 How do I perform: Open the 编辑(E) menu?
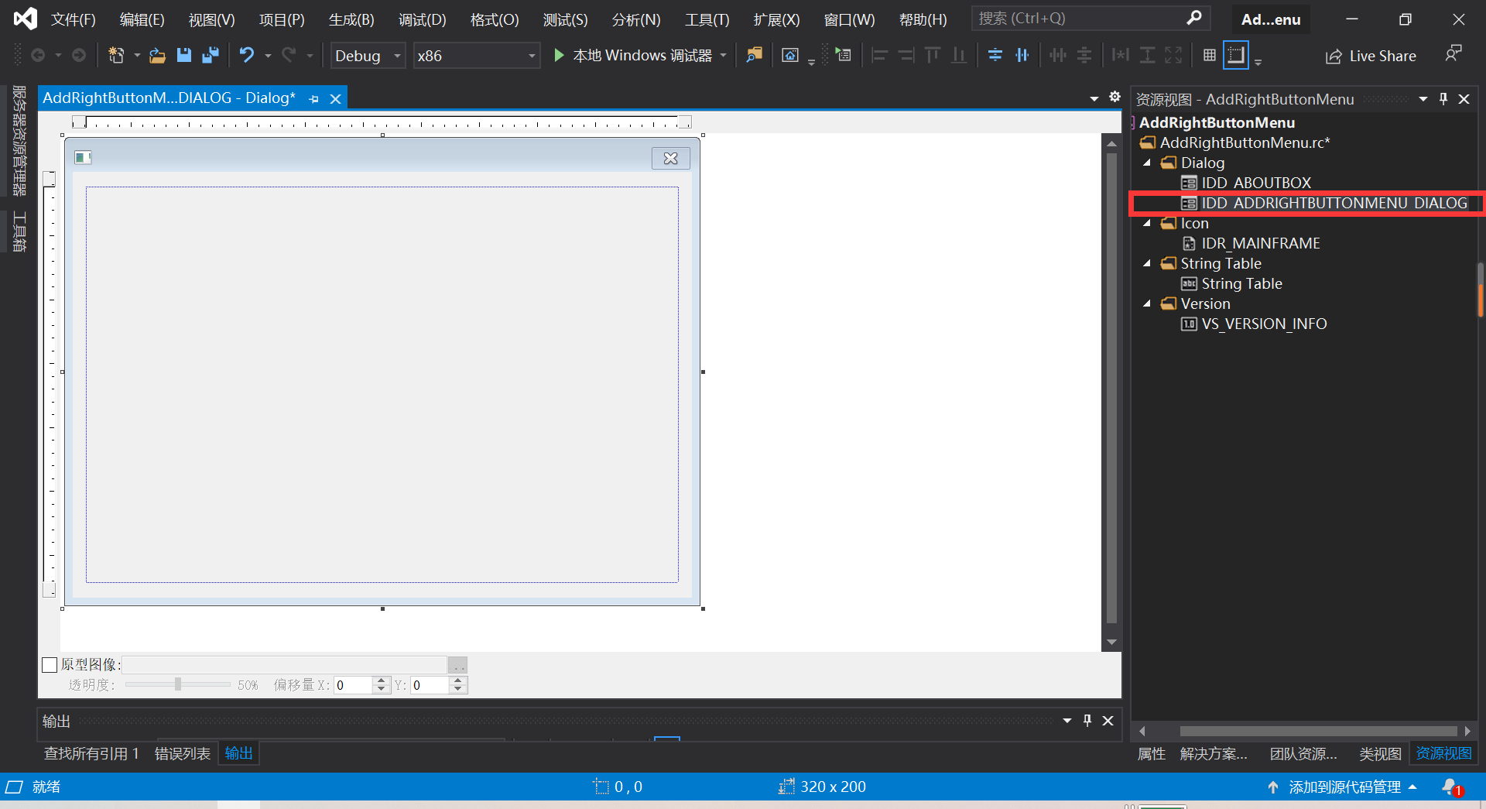point(142,19)
